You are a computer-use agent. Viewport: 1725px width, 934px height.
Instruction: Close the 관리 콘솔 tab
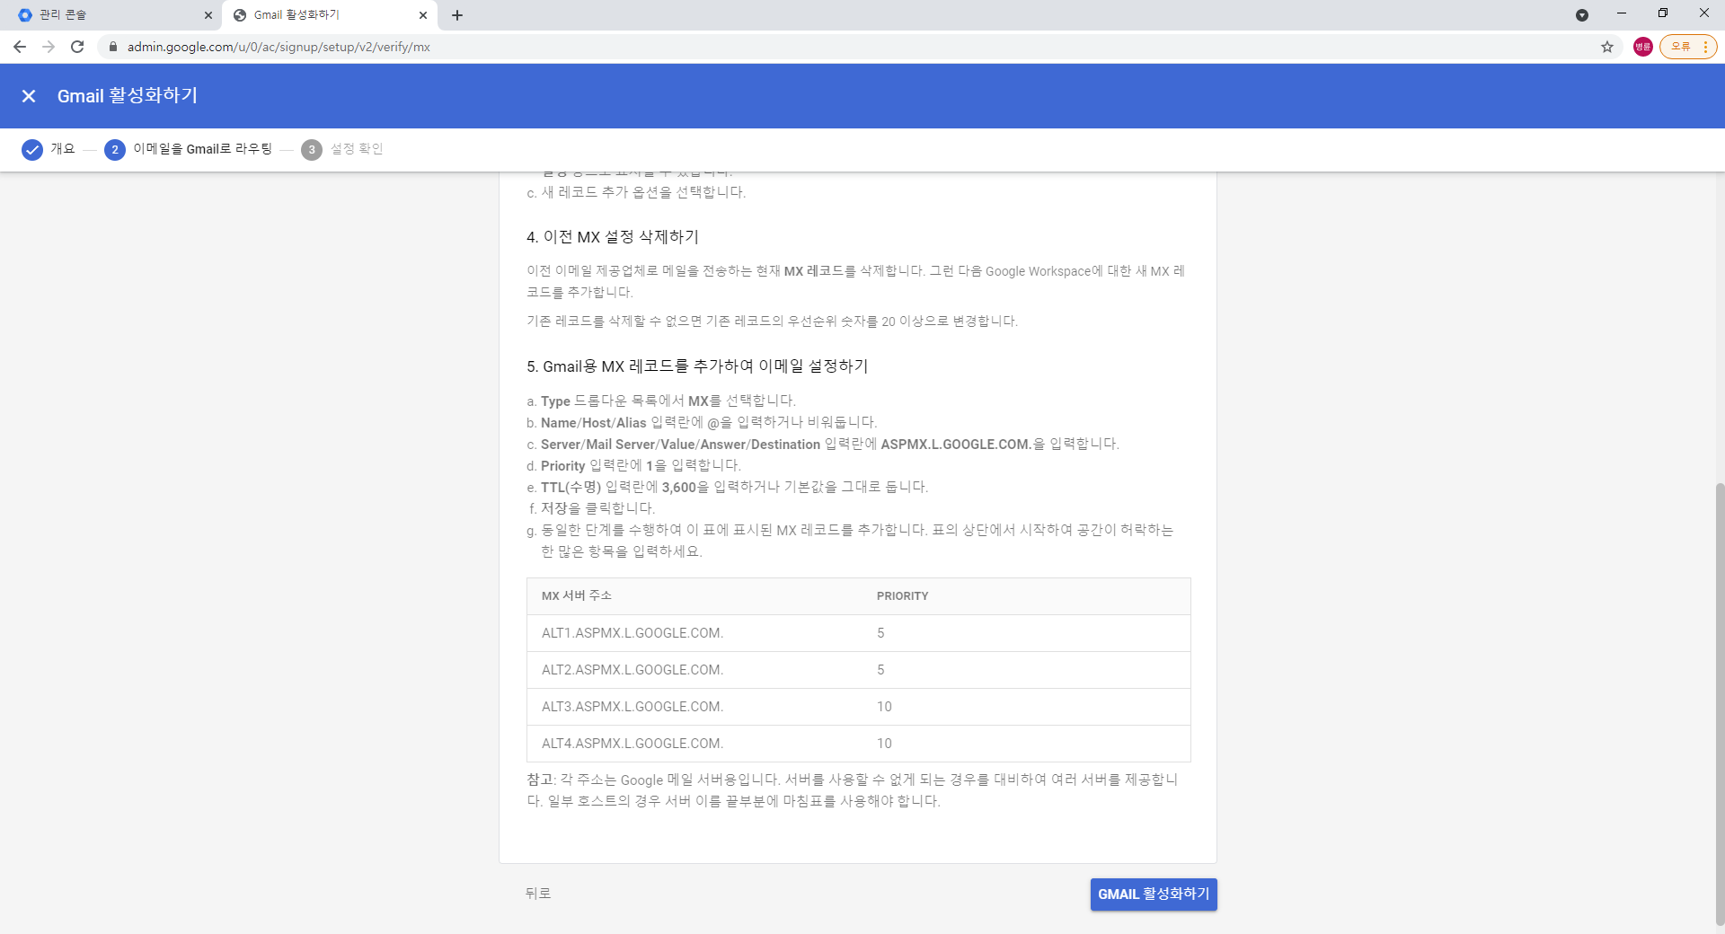pyautogui.click(x=208, y=15)
